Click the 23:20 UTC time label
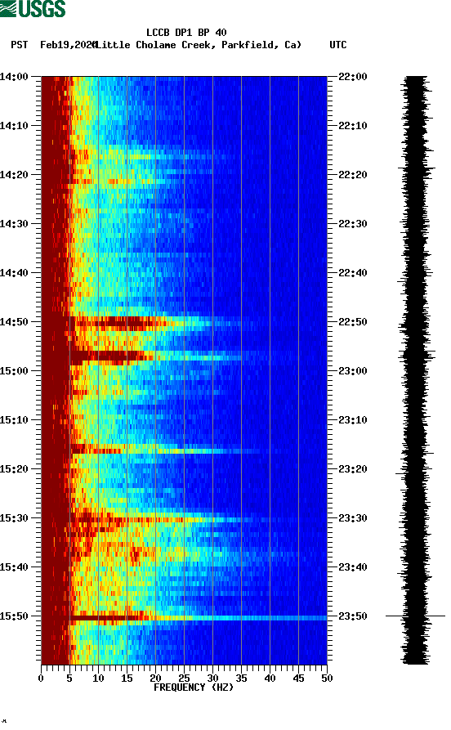This screenshot has width=451, height=730. tap(353, 469)
